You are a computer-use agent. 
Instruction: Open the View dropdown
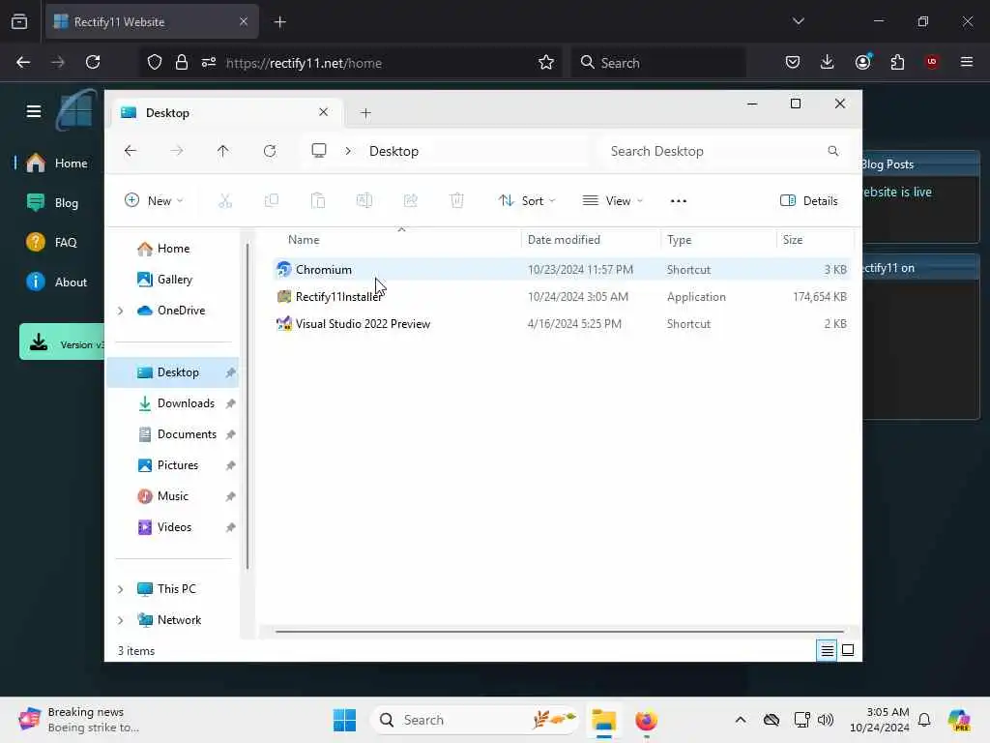[612, 201]
